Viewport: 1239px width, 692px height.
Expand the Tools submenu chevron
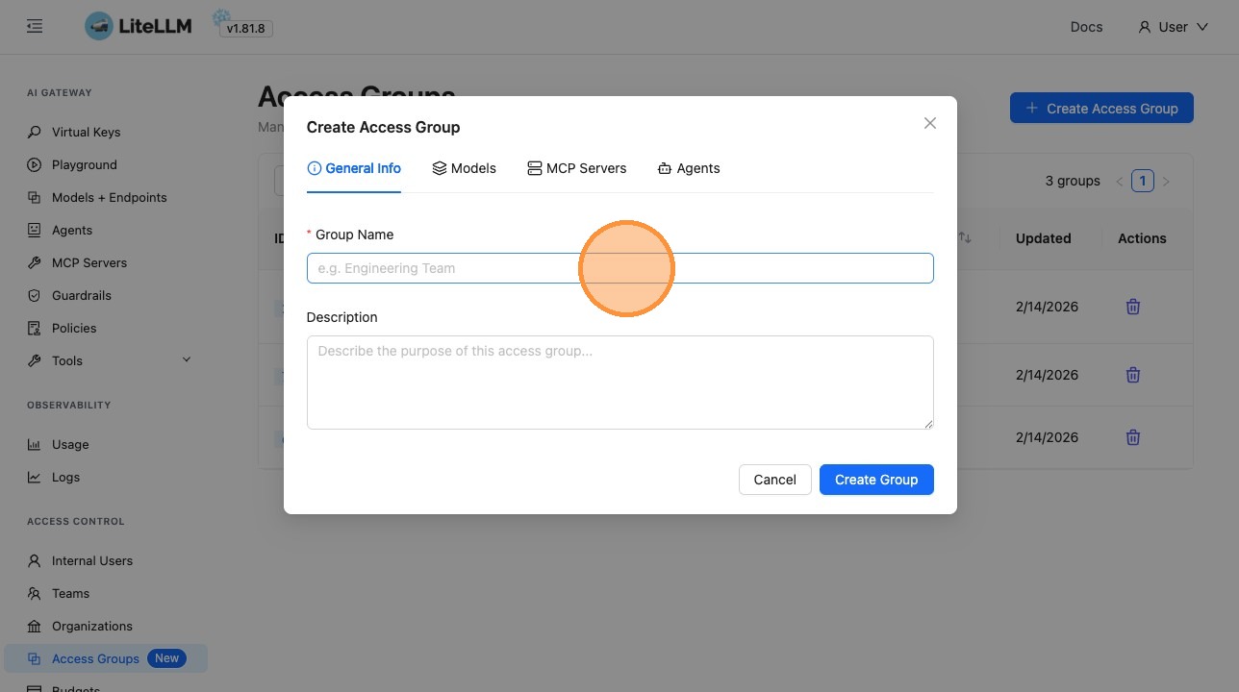(187, 359)
